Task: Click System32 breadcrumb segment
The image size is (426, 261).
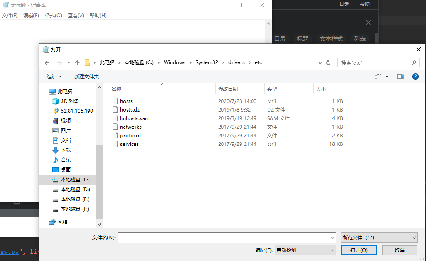Action: (207, 62)
